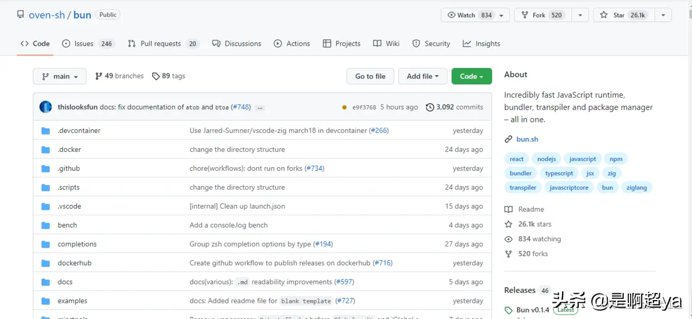
Task: Open the Insights tab
Action: 481,43
